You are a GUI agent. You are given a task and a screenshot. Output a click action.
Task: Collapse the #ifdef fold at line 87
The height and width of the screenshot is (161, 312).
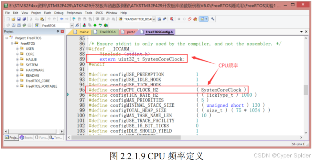(x=87, y=49)
